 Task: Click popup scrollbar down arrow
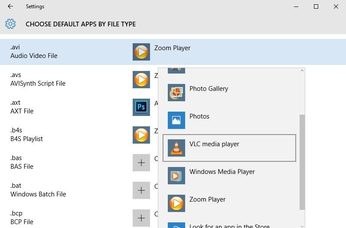[x=302, y=226]
